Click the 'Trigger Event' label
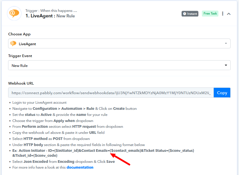Image resolution: width=239 pixels, height=175 pixels. (x=20, y=56)
